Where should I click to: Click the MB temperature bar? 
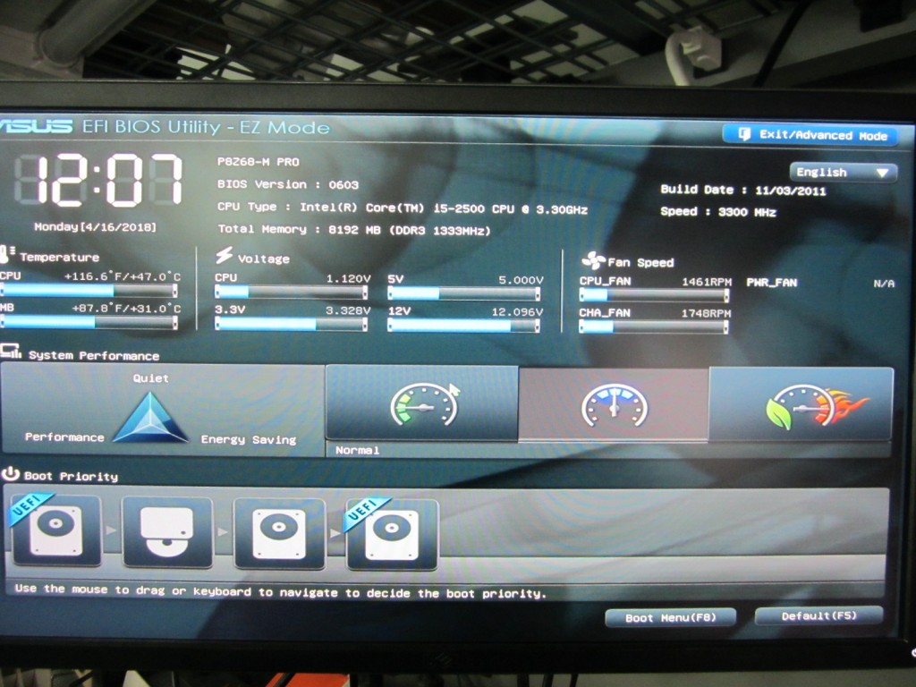pyautogui.click(x=89, y=322)
